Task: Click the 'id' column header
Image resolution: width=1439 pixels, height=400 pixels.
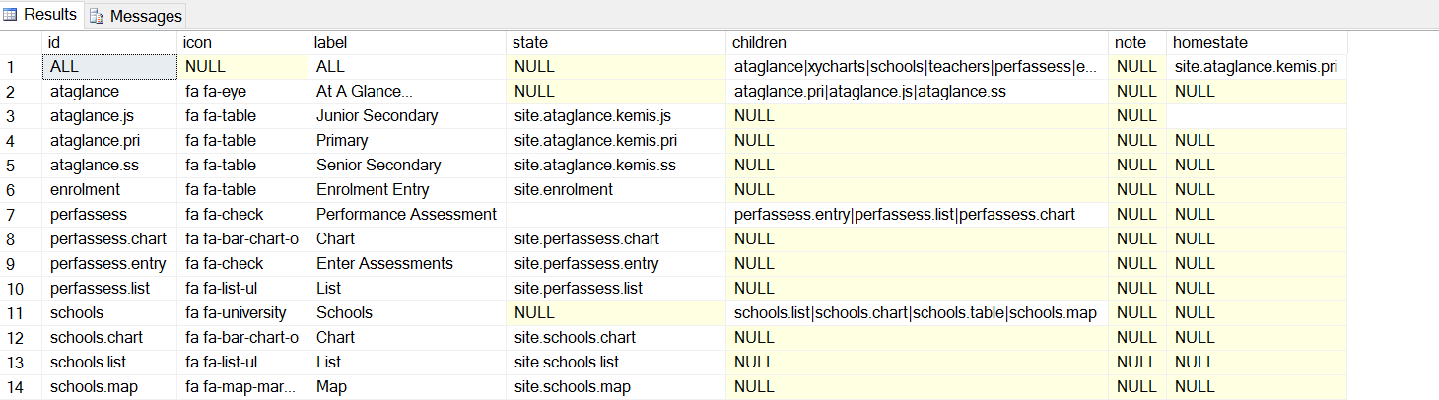Action: 110,42
